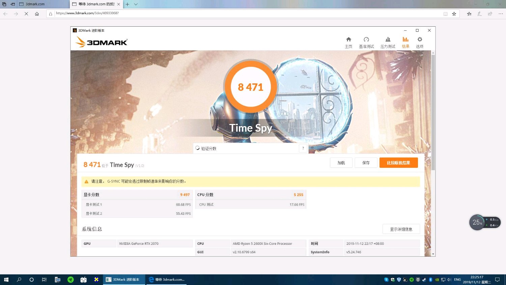The width and height of the screenshot is (506, 285).
Task: Set aside tabs in Edge
Action: pos(13,4)
